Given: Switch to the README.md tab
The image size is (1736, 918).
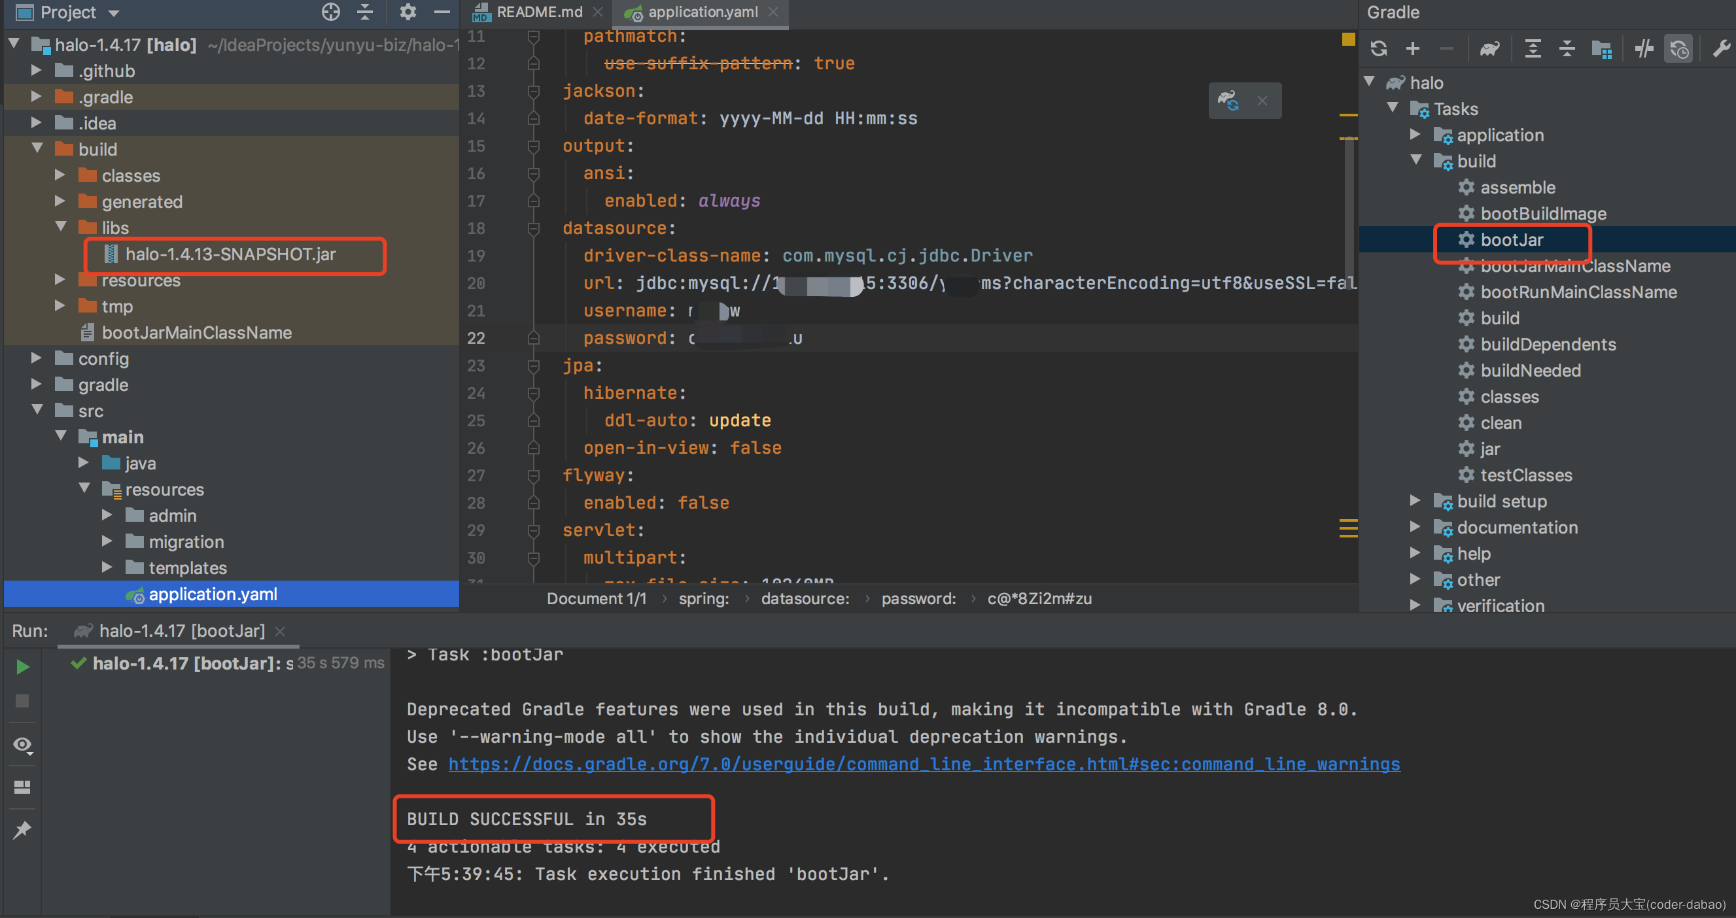Looking at the screenshot, I should (x=538, y=12).
